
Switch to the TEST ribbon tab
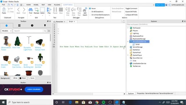pyautogui.click(x=43, y=5)
